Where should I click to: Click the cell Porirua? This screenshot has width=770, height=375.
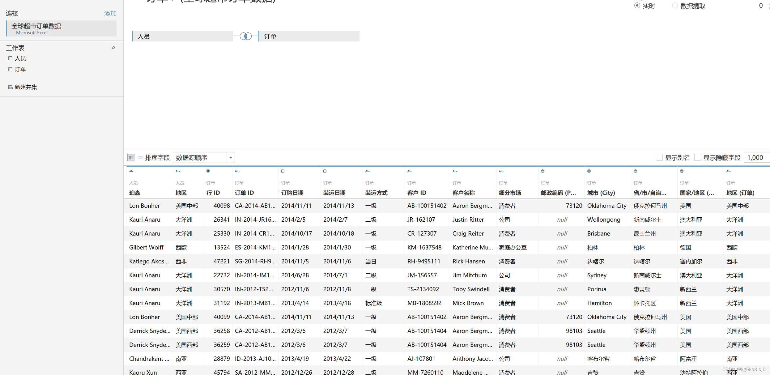pos(597,289)
